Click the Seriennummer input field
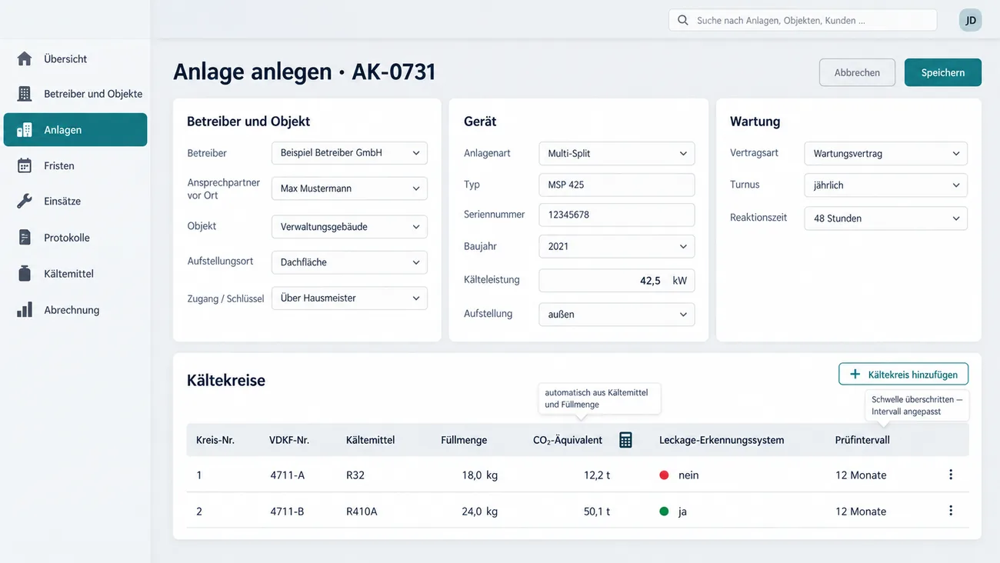The image size is (1000, 563). tap(617, 215)
